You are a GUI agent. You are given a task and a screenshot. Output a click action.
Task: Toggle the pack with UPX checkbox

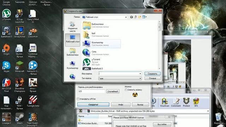(x=78, y=99)
